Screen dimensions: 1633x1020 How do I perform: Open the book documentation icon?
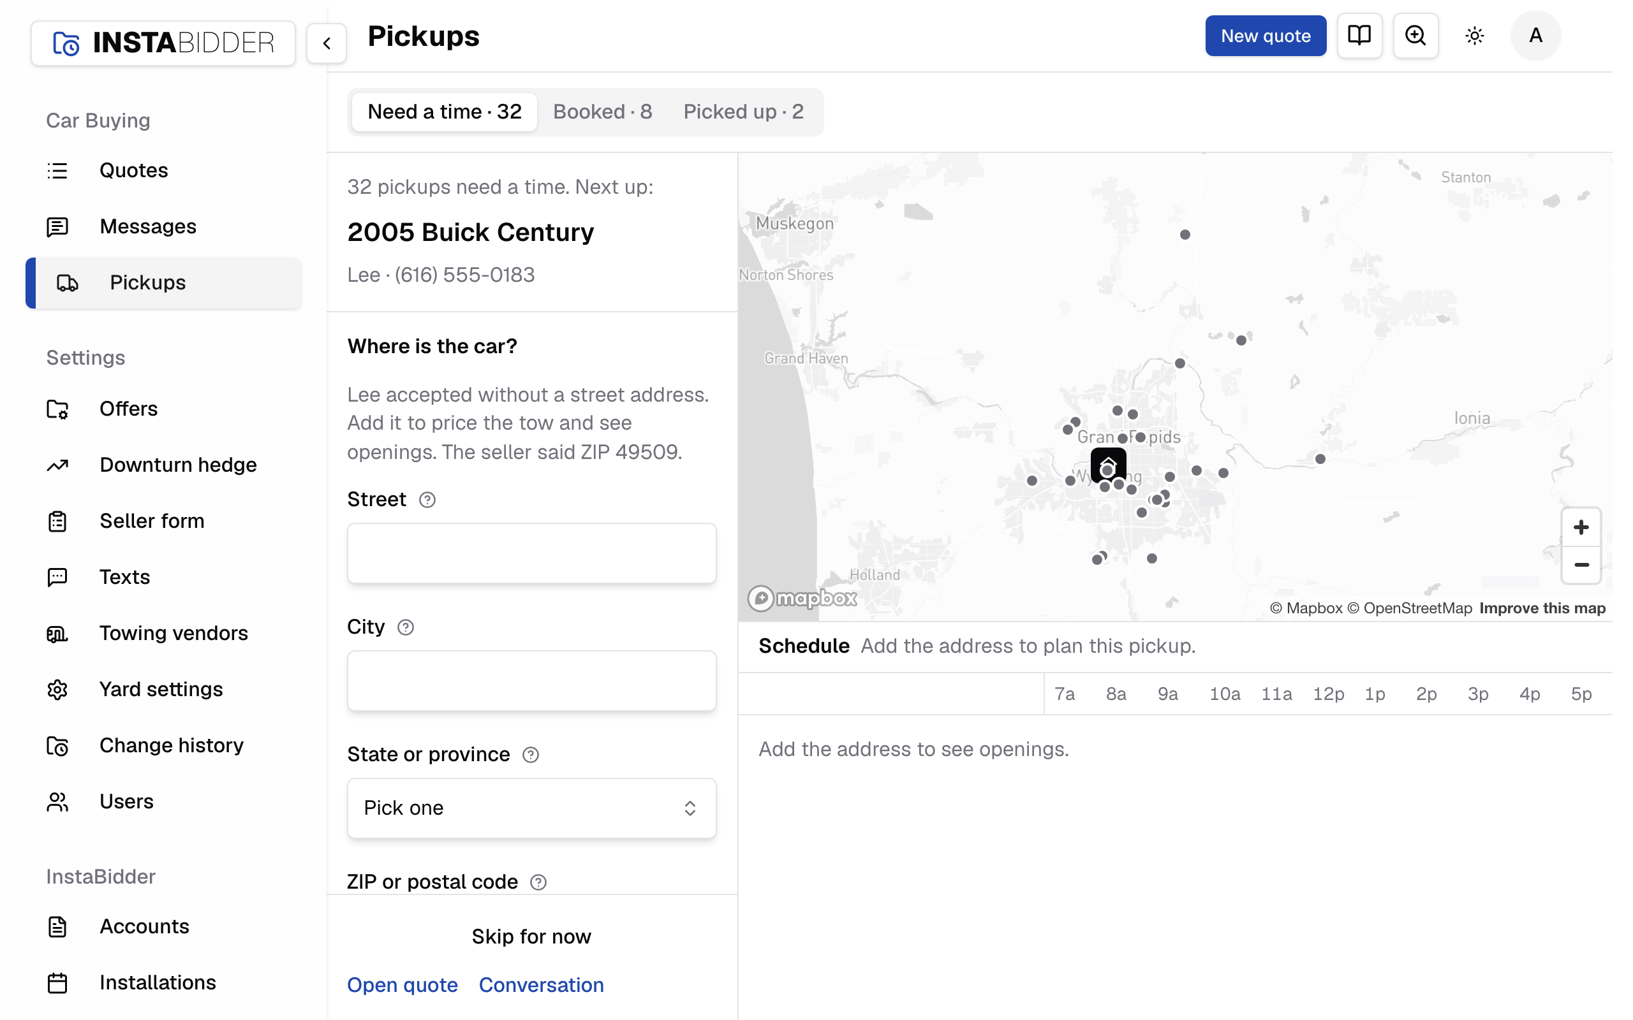[x=1359, y=36]
